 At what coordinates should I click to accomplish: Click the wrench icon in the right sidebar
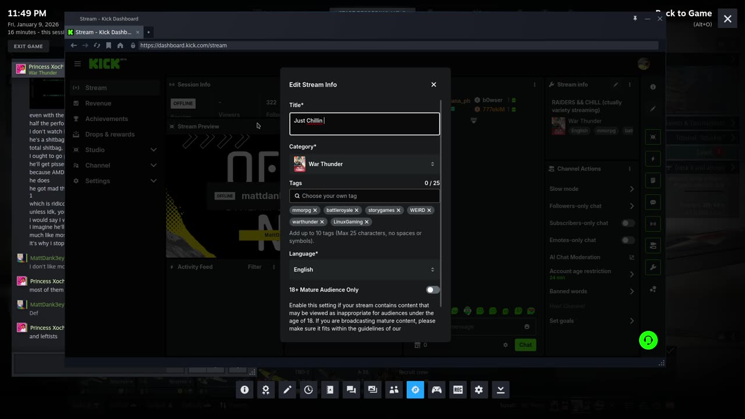653,267
